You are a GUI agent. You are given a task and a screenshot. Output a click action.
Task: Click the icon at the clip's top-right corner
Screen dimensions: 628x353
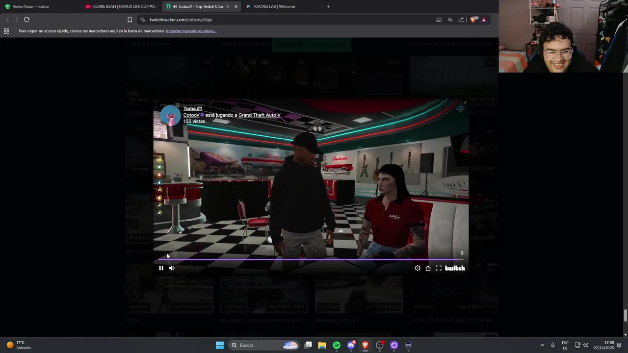point(461,108)
